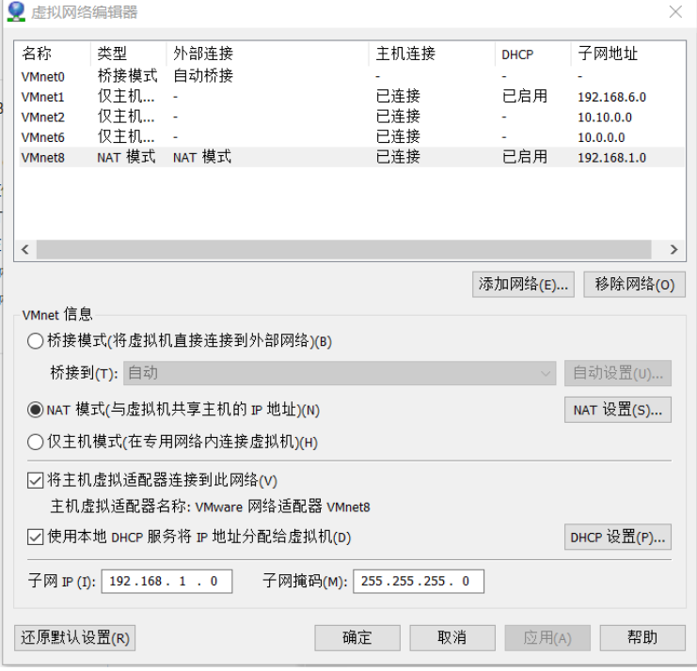Click the Virtual Network Editor title icon
Image resolution: width=697 pixels, height=671 pixels.
tap(16, 11)
